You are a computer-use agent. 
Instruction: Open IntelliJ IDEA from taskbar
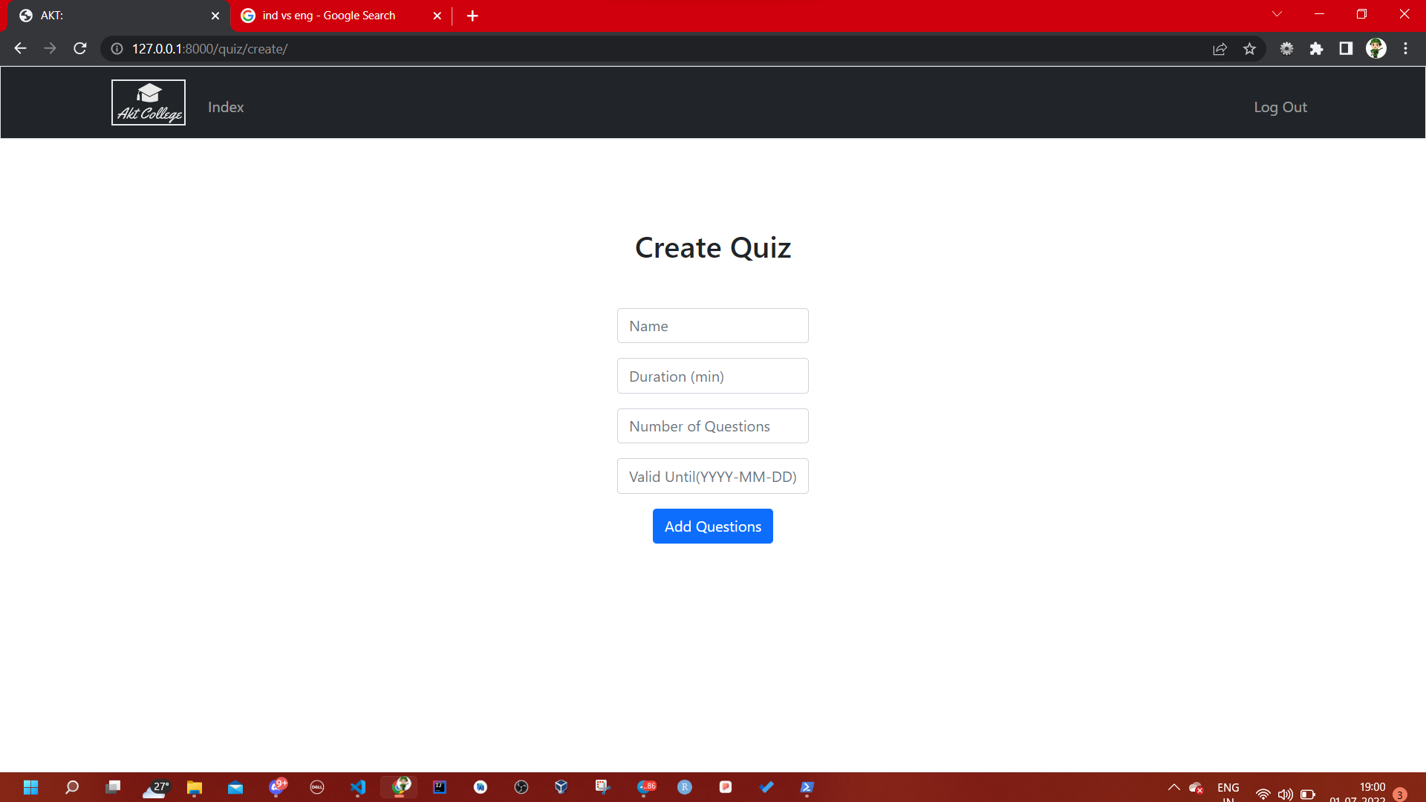click(x=440, y=787)
